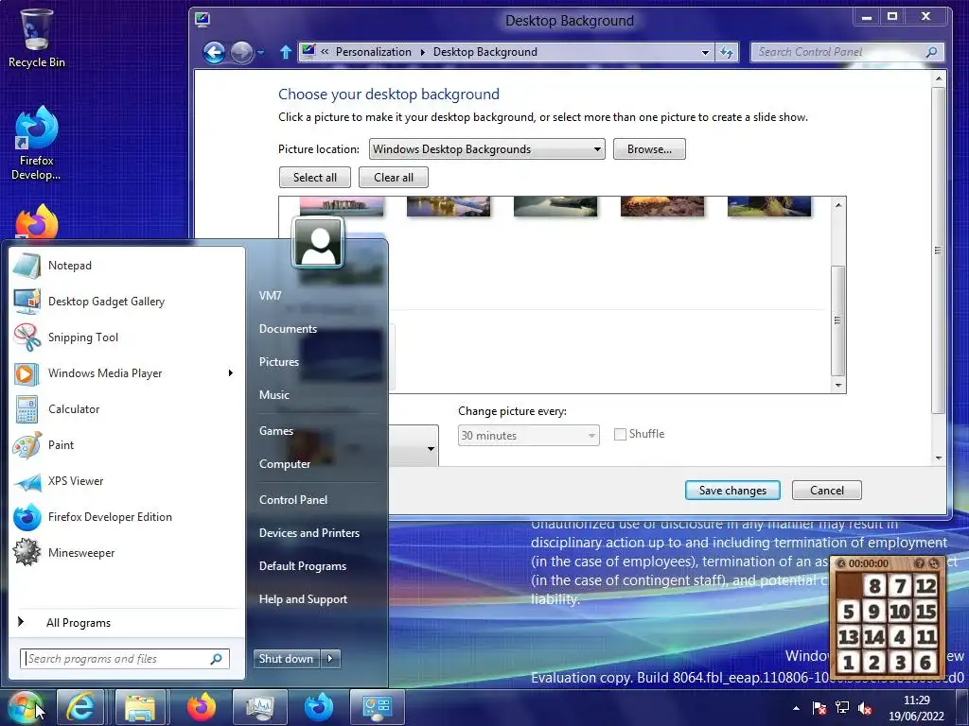The width and height of the screenshot is (969, 726).
Task: Open Default Programs
Action: [x=303, y=566]
